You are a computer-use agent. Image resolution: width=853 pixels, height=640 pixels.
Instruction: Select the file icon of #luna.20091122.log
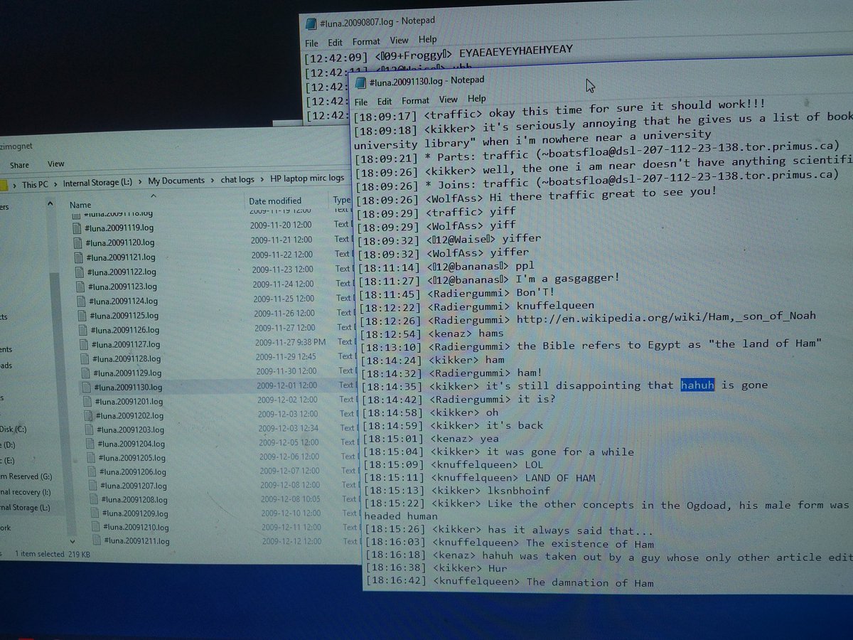coord(81,272)
